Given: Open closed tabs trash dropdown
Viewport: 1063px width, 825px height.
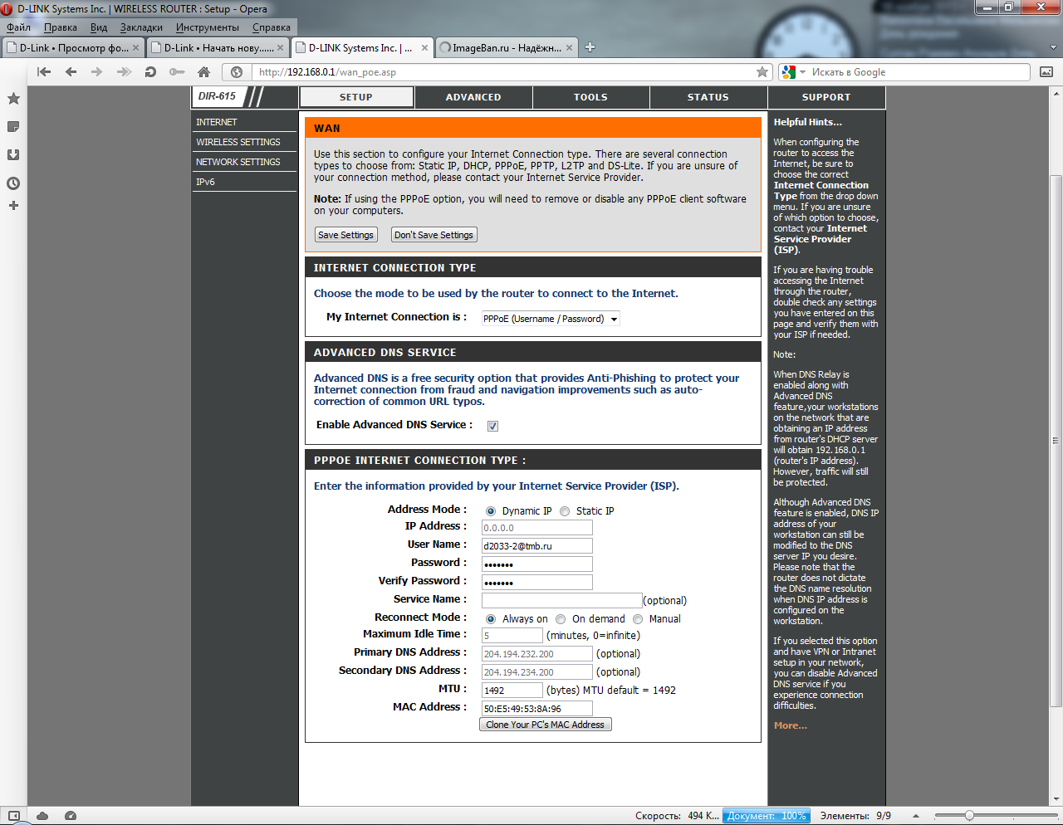Looking at the screenshot, I should 1053,47.
